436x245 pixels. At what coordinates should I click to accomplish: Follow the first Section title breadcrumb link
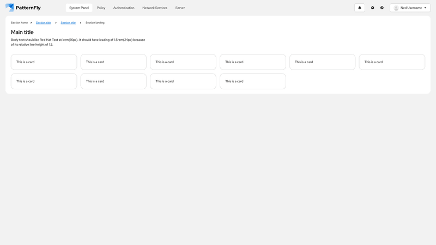coord(43,23)
